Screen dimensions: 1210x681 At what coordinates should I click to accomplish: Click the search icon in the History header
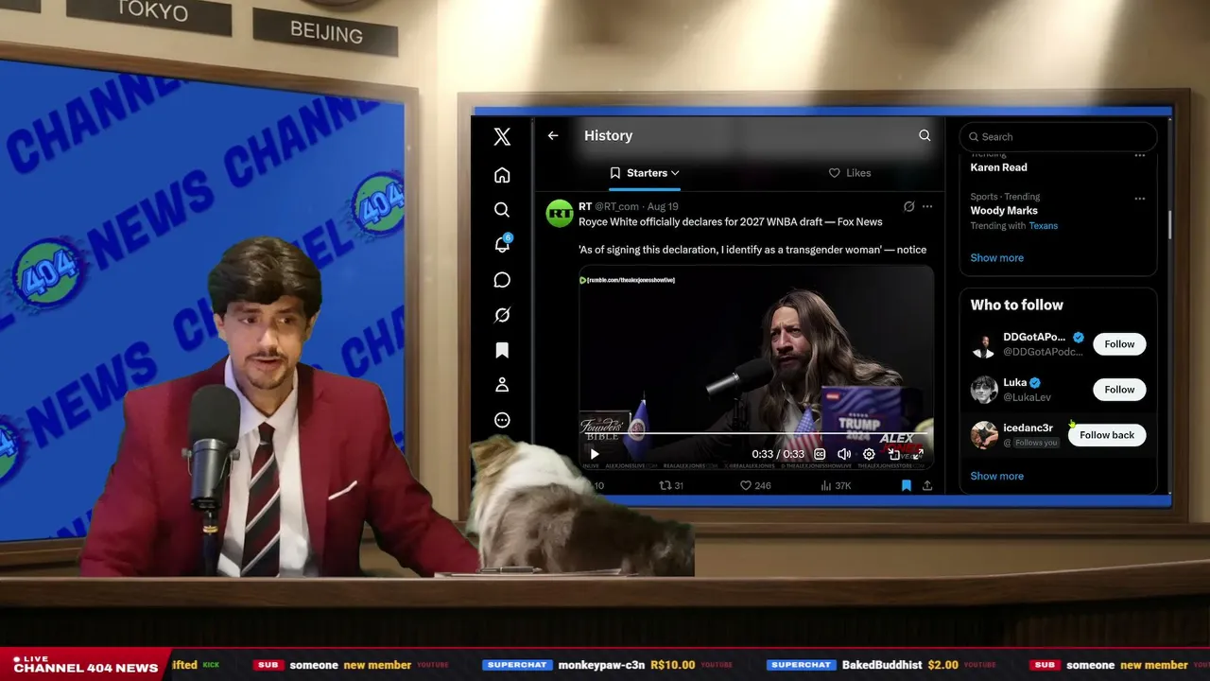925,135
